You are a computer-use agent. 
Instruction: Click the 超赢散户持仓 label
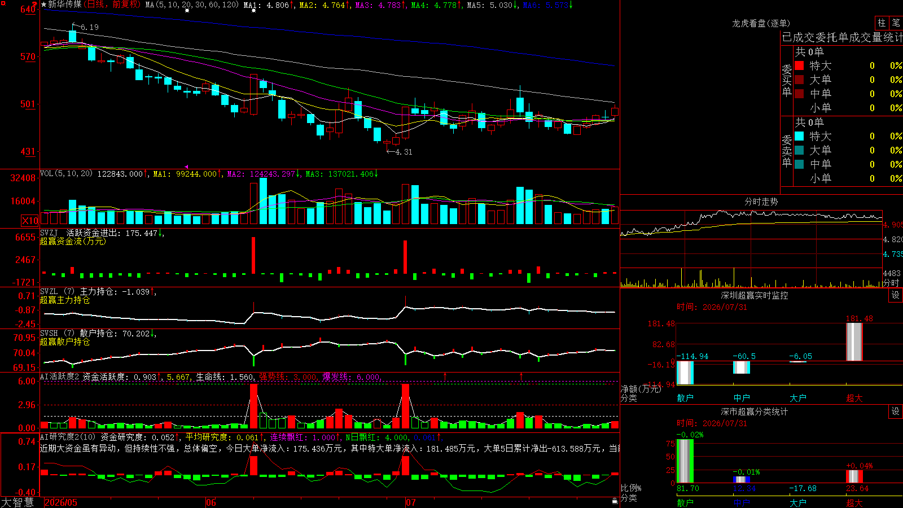pos(65,341)
